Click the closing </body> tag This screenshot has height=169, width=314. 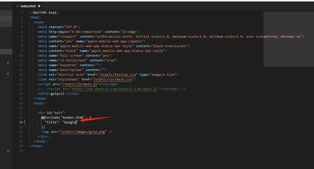pyautogui.click(x=40, y=141)
